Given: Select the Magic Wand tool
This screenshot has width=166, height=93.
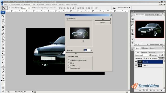Looking at the screenshot, I should (3, 24).
